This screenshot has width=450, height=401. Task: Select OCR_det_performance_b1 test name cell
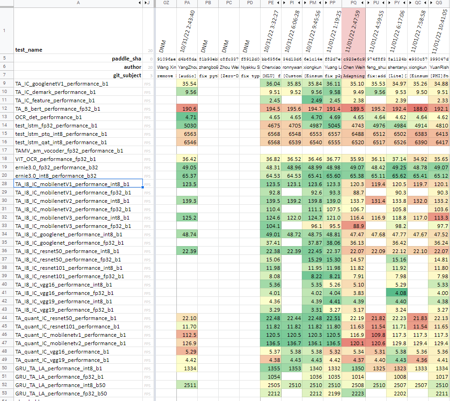pos(78,117)
